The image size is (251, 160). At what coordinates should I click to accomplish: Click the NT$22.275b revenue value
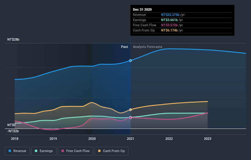point(170,15)
